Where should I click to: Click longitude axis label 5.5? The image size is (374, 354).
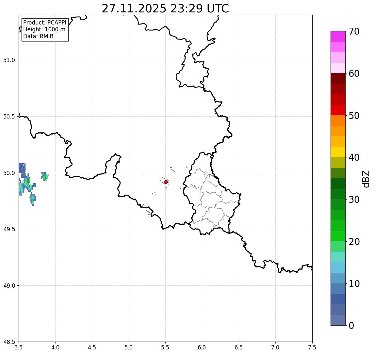tap(166, 347)
